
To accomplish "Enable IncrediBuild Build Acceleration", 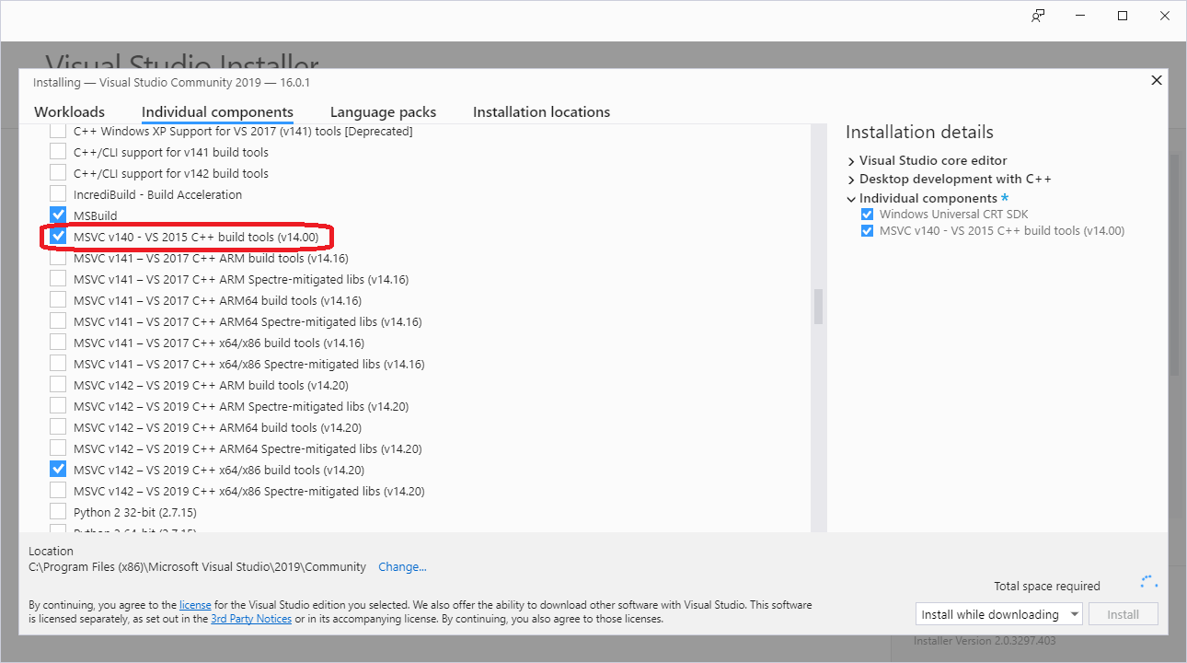I will coord(58,193).
